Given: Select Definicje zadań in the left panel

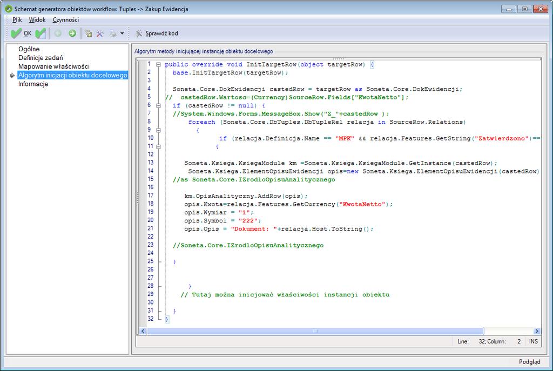Looking at the screenshot, I should [41, 58].
